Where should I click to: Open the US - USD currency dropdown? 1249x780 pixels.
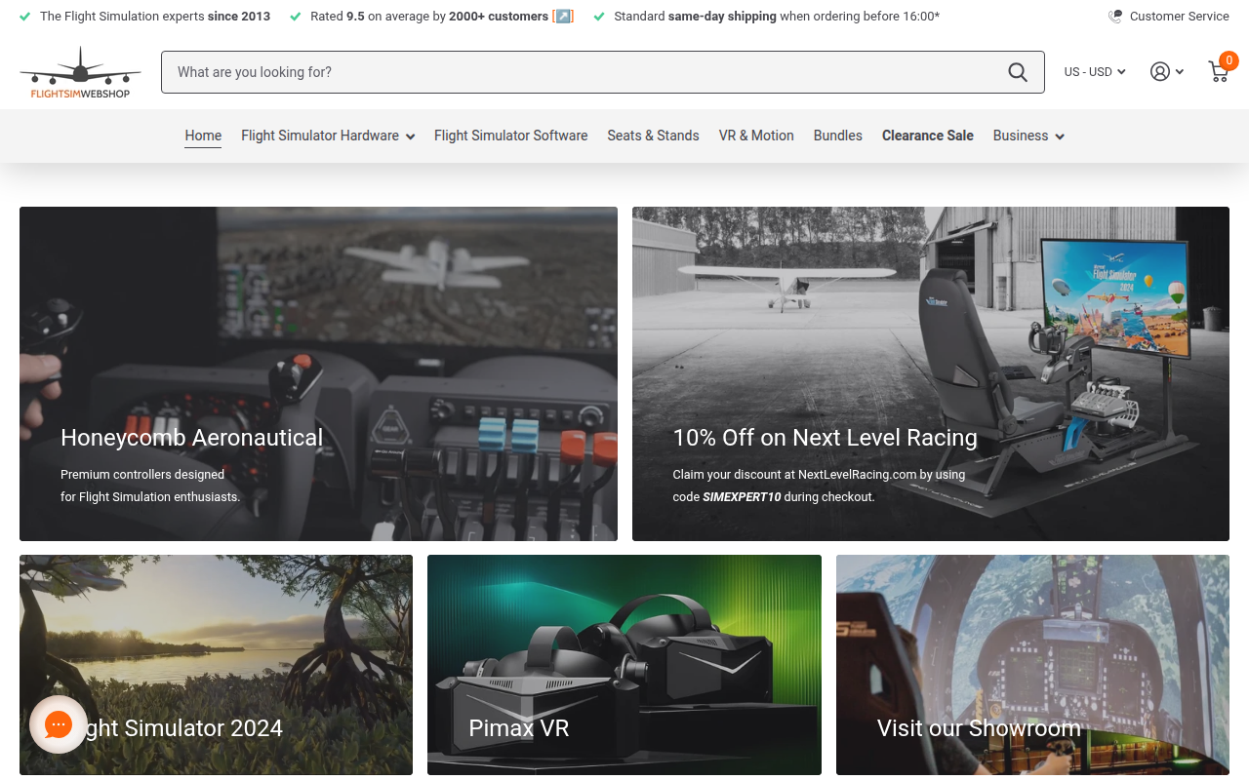[x=1095, y=72]
